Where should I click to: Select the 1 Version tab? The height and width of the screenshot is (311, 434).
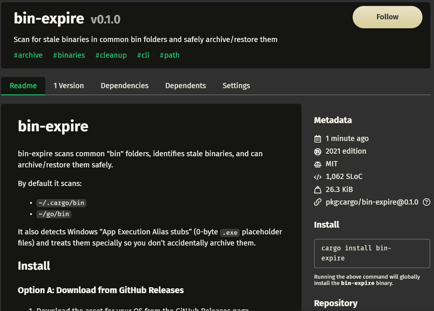pyautogui.click(x=68, y=86)
